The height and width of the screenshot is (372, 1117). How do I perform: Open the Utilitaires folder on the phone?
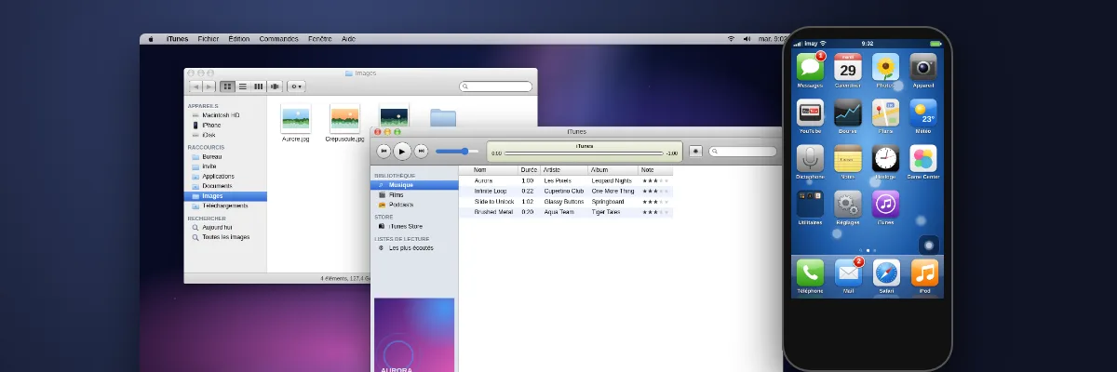click(x=810, y=204)
